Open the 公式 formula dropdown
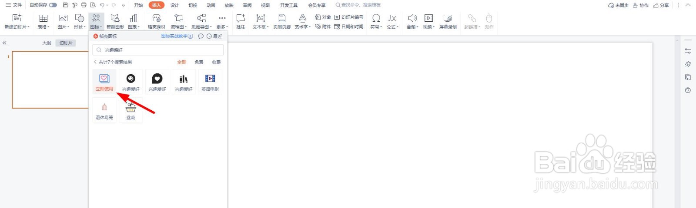 coord(392,21)
